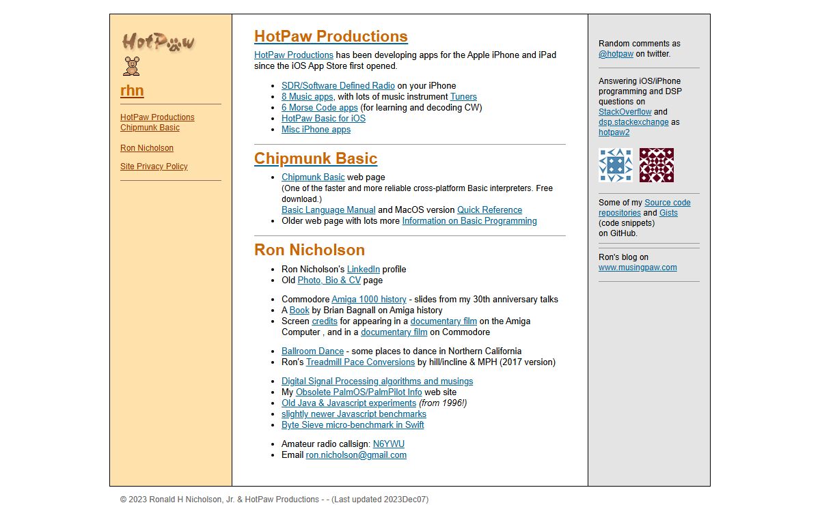Open Source code repositories link
Screen dimensions: 820x505
644,207
